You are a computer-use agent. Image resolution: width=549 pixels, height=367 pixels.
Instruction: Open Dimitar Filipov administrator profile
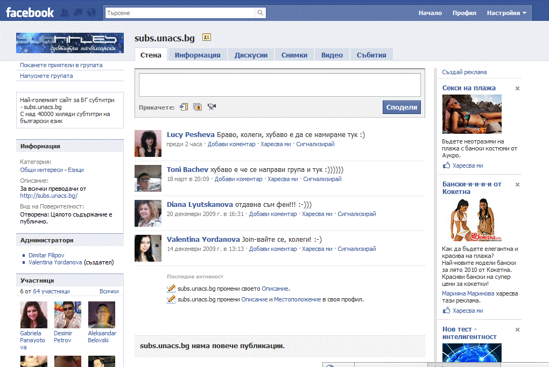click(46, 255)
